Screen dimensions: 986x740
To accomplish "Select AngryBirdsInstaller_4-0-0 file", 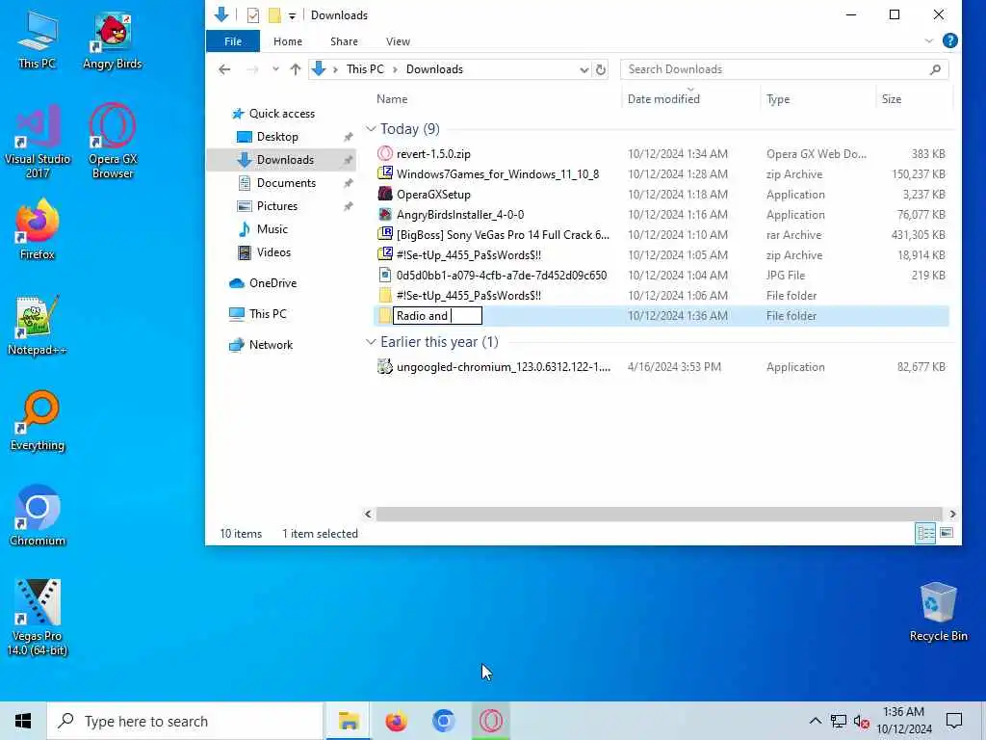I will [x=459, y=214].
